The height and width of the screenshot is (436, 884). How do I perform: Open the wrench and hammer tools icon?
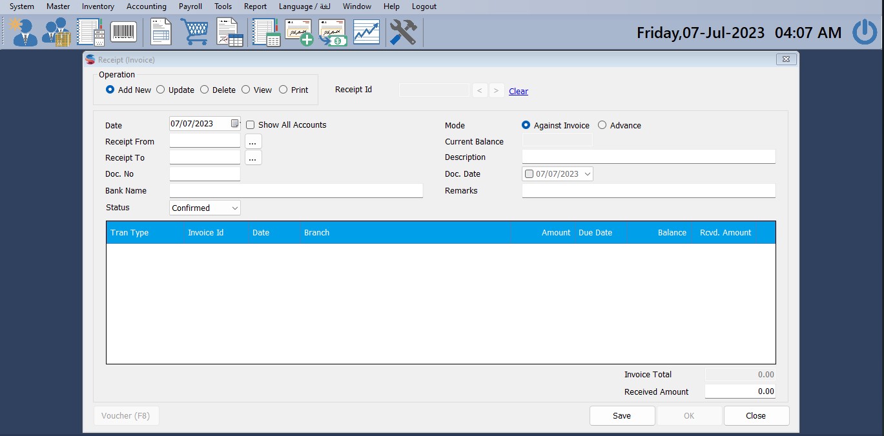[x=404, y=32]
